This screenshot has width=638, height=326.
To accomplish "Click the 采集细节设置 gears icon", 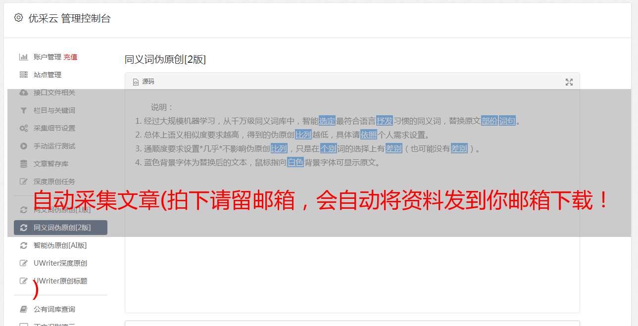I will point(23,128).
